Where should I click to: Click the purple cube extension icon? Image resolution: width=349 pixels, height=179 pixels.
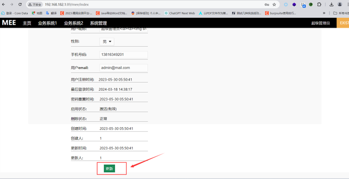click(294, 4)
